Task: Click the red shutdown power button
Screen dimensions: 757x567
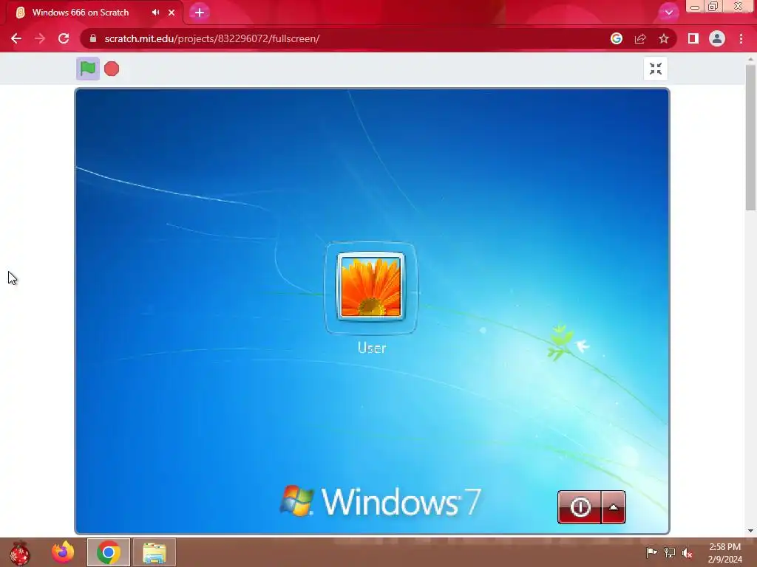Action: (580, 507)
